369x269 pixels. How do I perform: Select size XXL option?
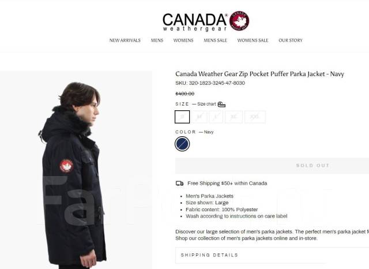255,117
